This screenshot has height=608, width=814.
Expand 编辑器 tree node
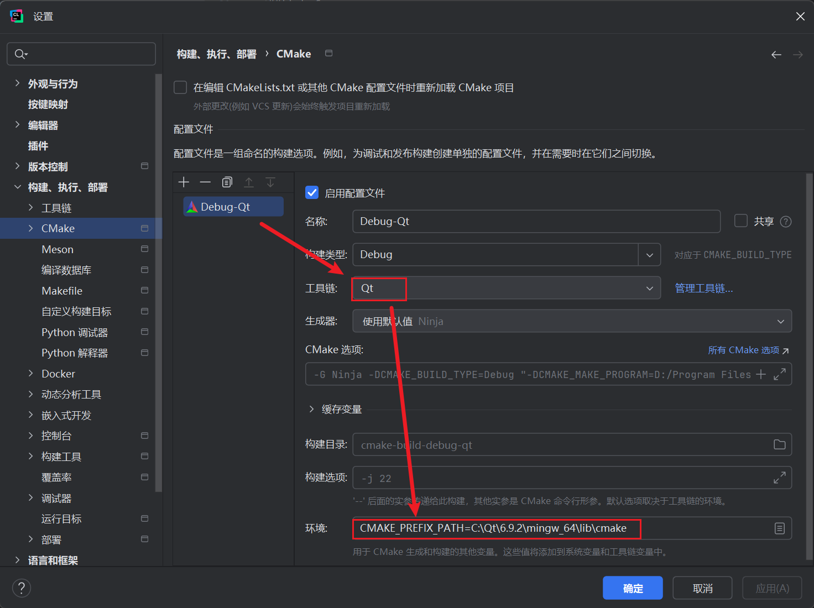(x=17, y=125)
